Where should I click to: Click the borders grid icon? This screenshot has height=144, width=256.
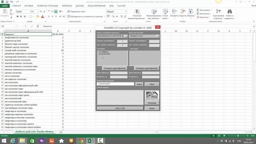(31, 16)
